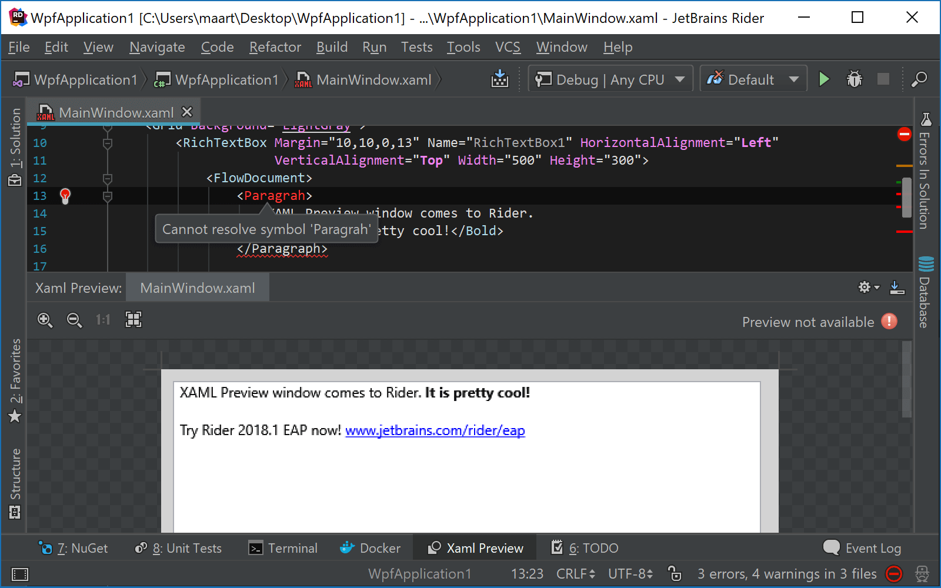
Task: Select MainWindow.xaml tab in Xaml Preview
Action: (198, 288)
